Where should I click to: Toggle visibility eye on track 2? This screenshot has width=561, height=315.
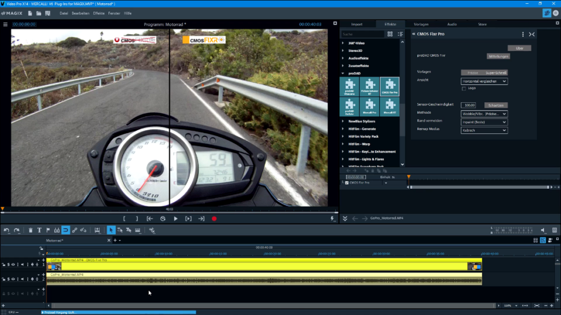point(13,279)
